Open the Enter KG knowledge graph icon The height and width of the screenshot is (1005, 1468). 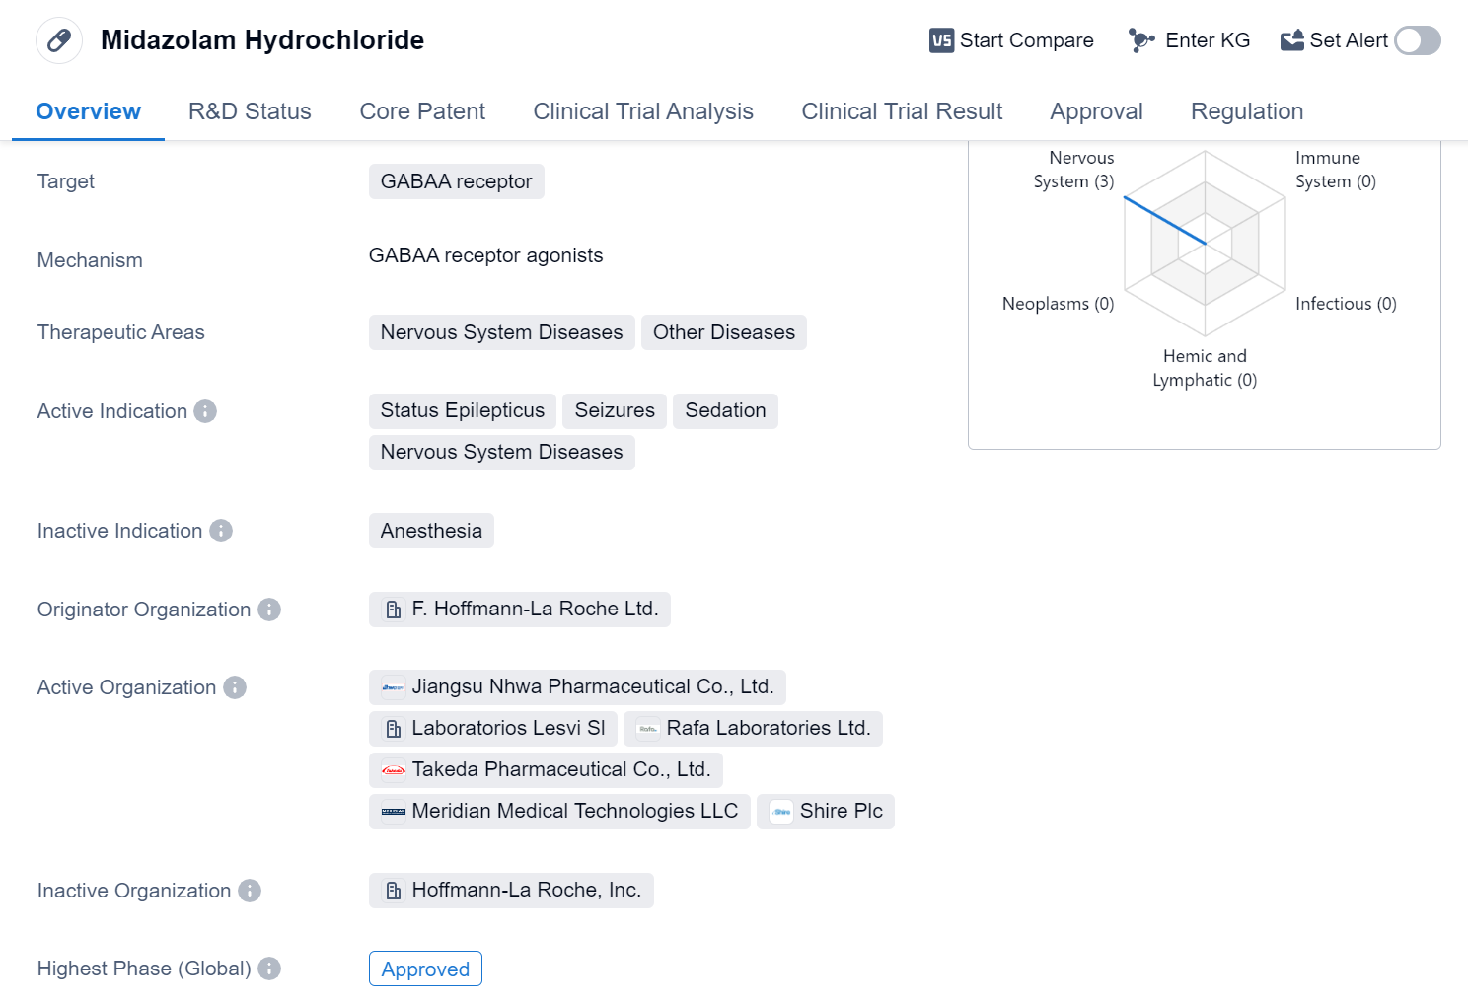click(x=1141, y=40)
